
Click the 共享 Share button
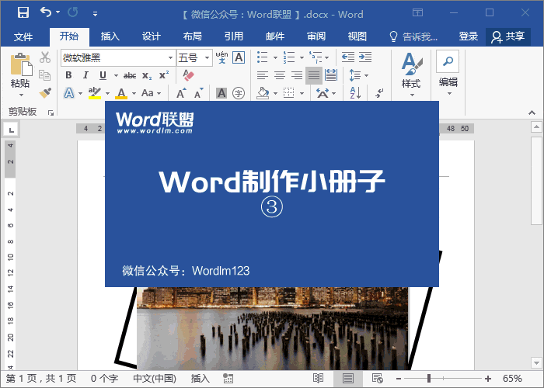[x=508, y=36]
